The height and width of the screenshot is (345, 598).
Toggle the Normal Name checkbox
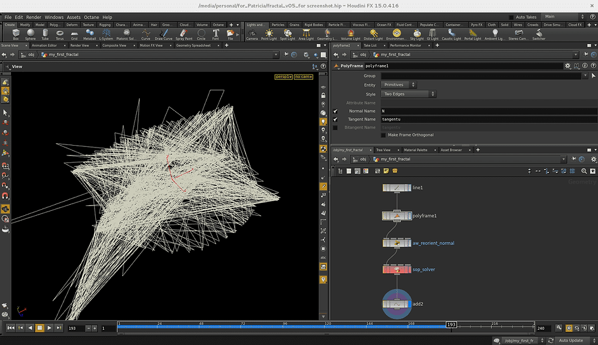(335, 111)
